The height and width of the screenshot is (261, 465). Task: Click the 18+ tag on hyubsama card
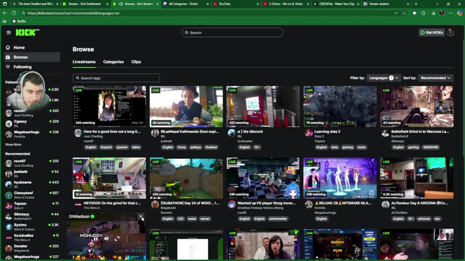(257, 147)
